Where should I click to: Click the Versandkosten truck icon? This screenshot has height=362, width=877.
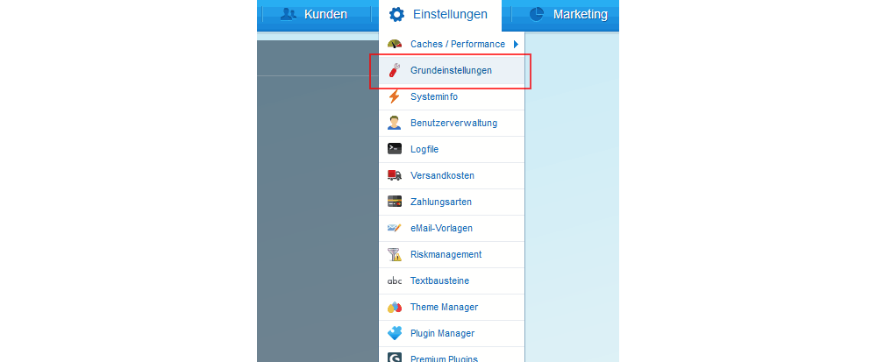point(395,175)
